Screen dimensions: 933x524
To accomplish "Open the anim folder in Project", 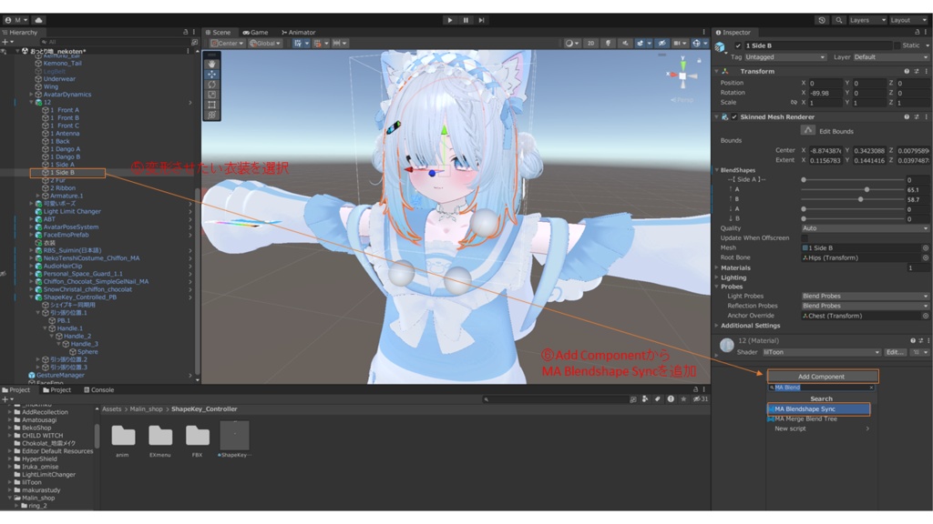I will (x=123, y=440).
